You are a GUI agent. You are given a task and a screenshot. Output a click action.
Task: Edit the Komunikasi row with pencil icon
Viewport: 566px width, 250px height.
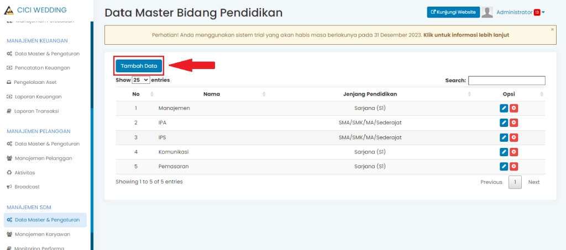click(x=504, y=152)
